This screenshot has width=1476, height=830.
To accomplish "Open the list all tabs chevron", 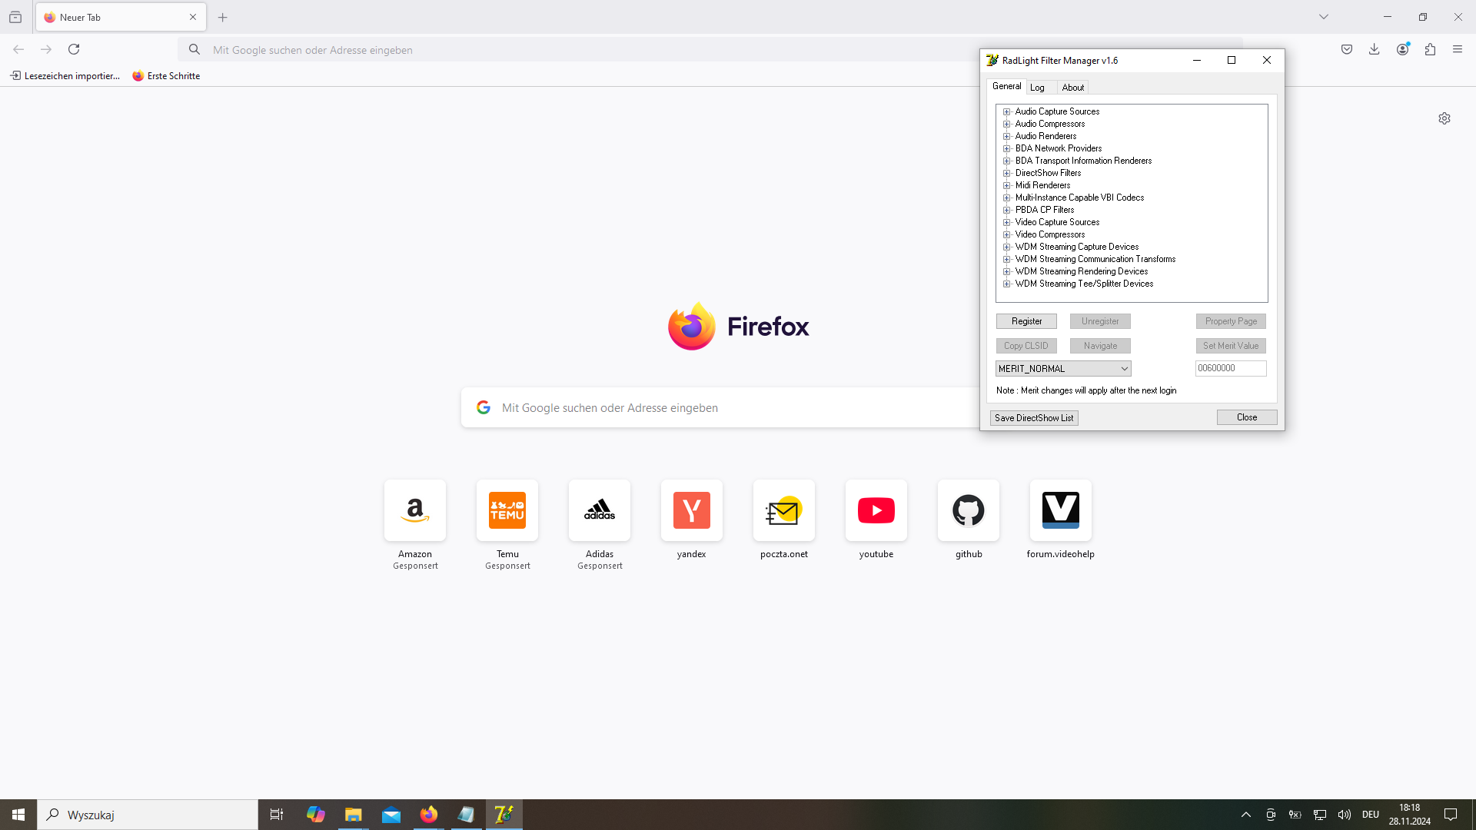I will (1324, 17).
